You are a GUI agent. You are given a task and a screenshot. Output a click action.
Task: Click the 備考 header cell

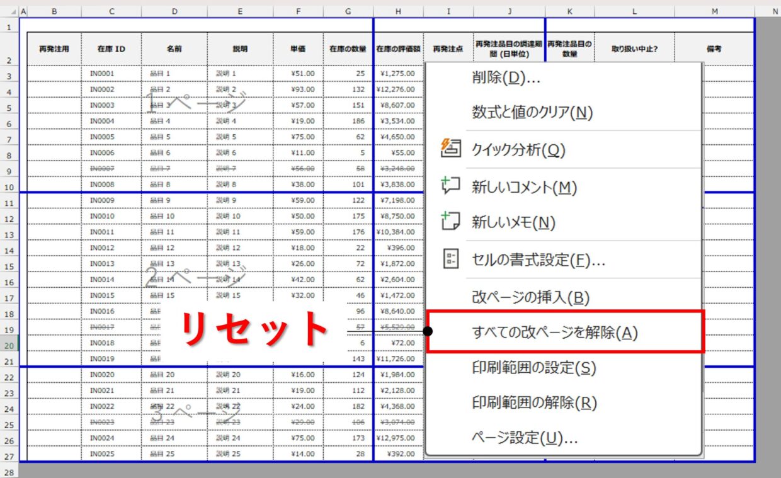coord(714,49)
